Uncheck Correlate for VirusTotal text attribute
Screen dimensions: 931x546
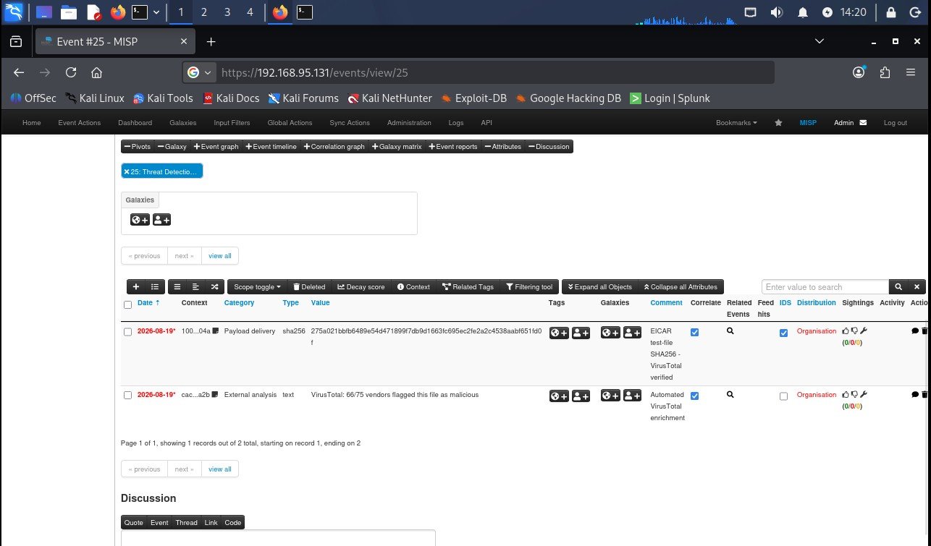[695, 396]
